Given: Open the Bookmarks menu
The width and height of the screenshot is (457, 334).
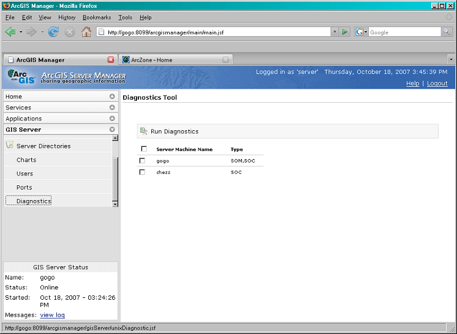Looking at the screenshot, I should click(97, 18).
